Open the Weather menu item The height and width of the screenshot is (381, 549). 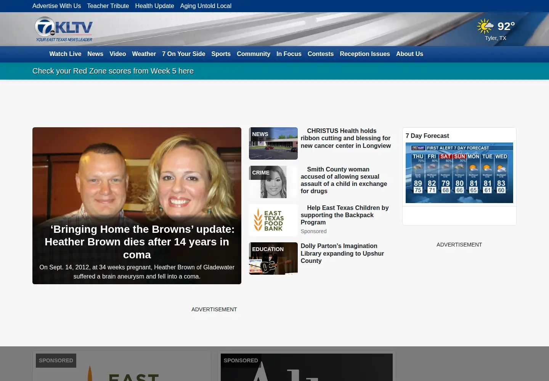click(x=144, y=54)
